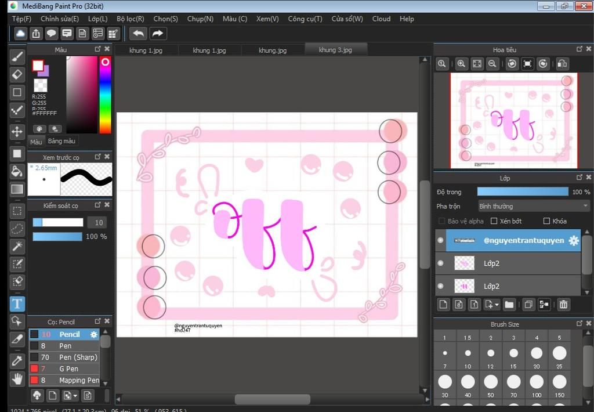This screenshot has height=412, width=594.
Task: Open the Bộ lọc(R) menu
Action: tap(131, 19)
